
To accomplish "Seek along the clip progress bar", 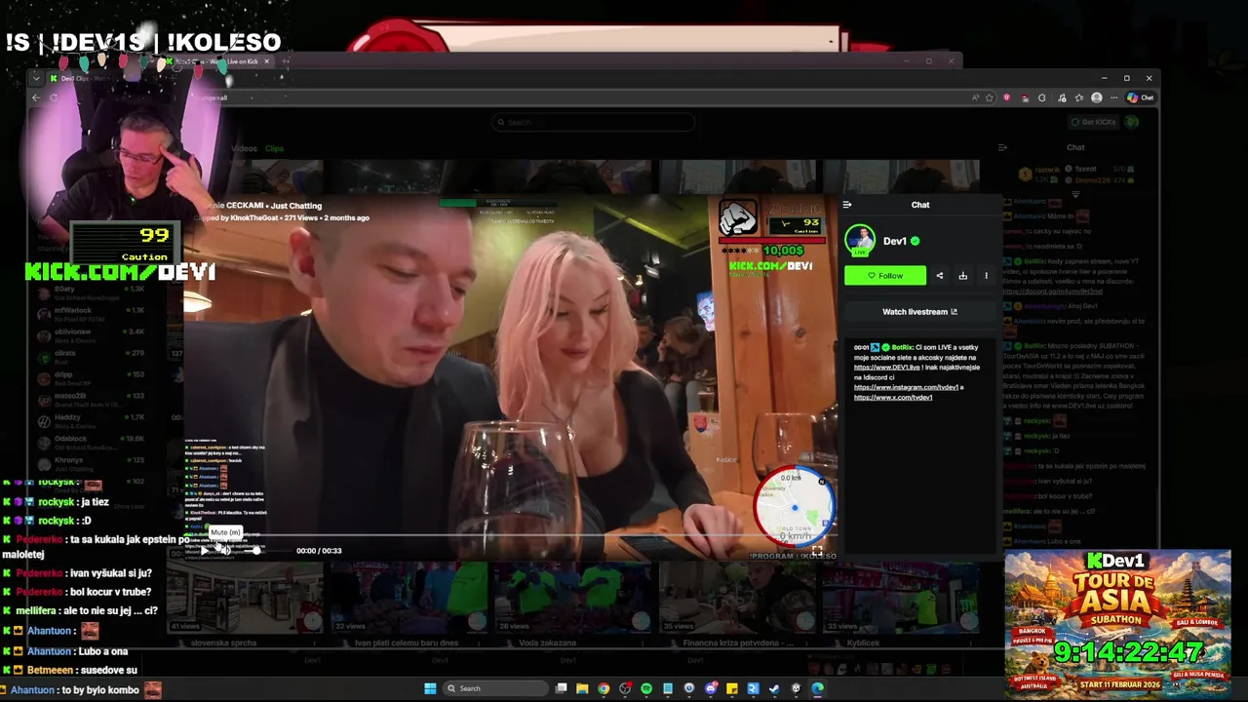I will (x=509, y=535).
